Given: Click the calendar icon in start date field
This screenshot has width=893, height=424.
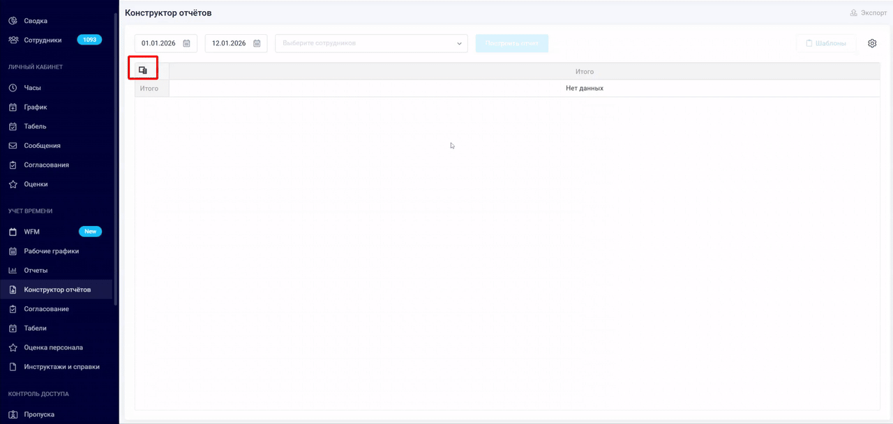Looking at the screenshot, I should [x=186, y=43].
